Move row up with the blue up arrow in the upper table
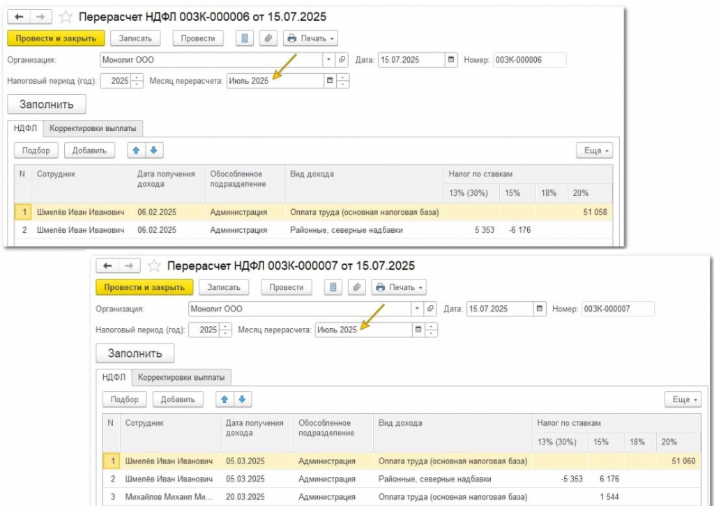 [136, 150]
